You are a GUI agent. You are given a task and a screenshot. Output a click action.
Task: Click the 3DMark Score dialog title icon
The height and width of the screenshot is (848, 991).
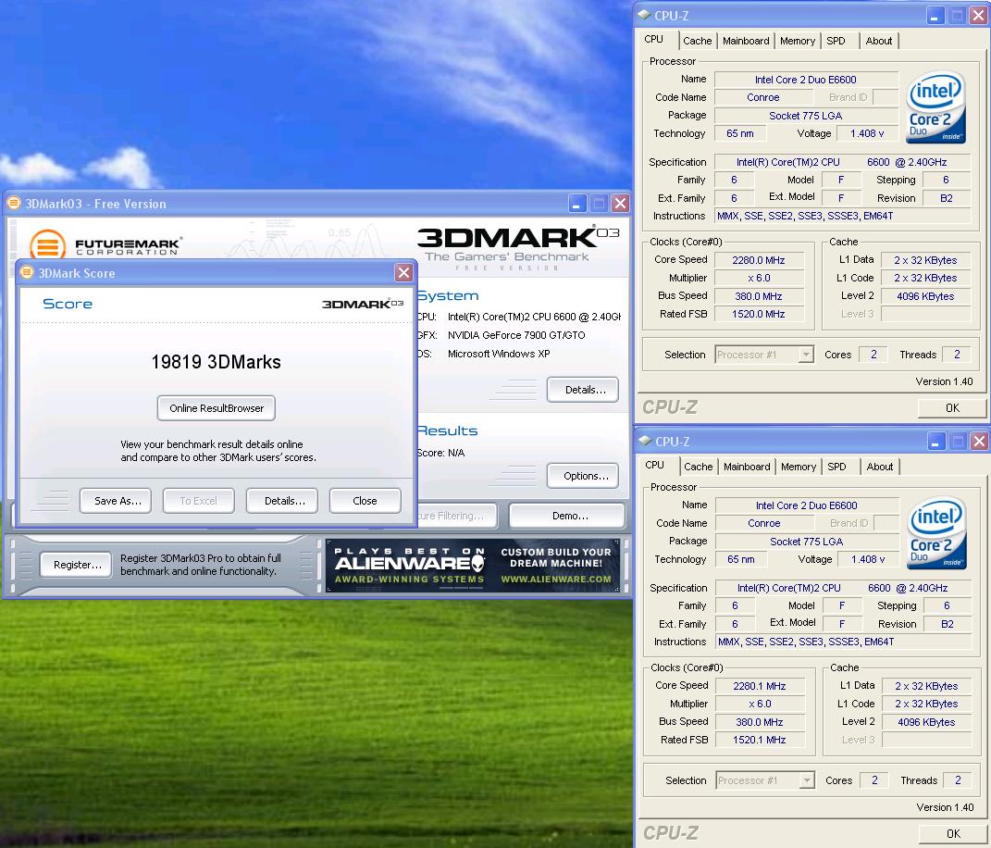pyautogui.click(x=27, y=272)
